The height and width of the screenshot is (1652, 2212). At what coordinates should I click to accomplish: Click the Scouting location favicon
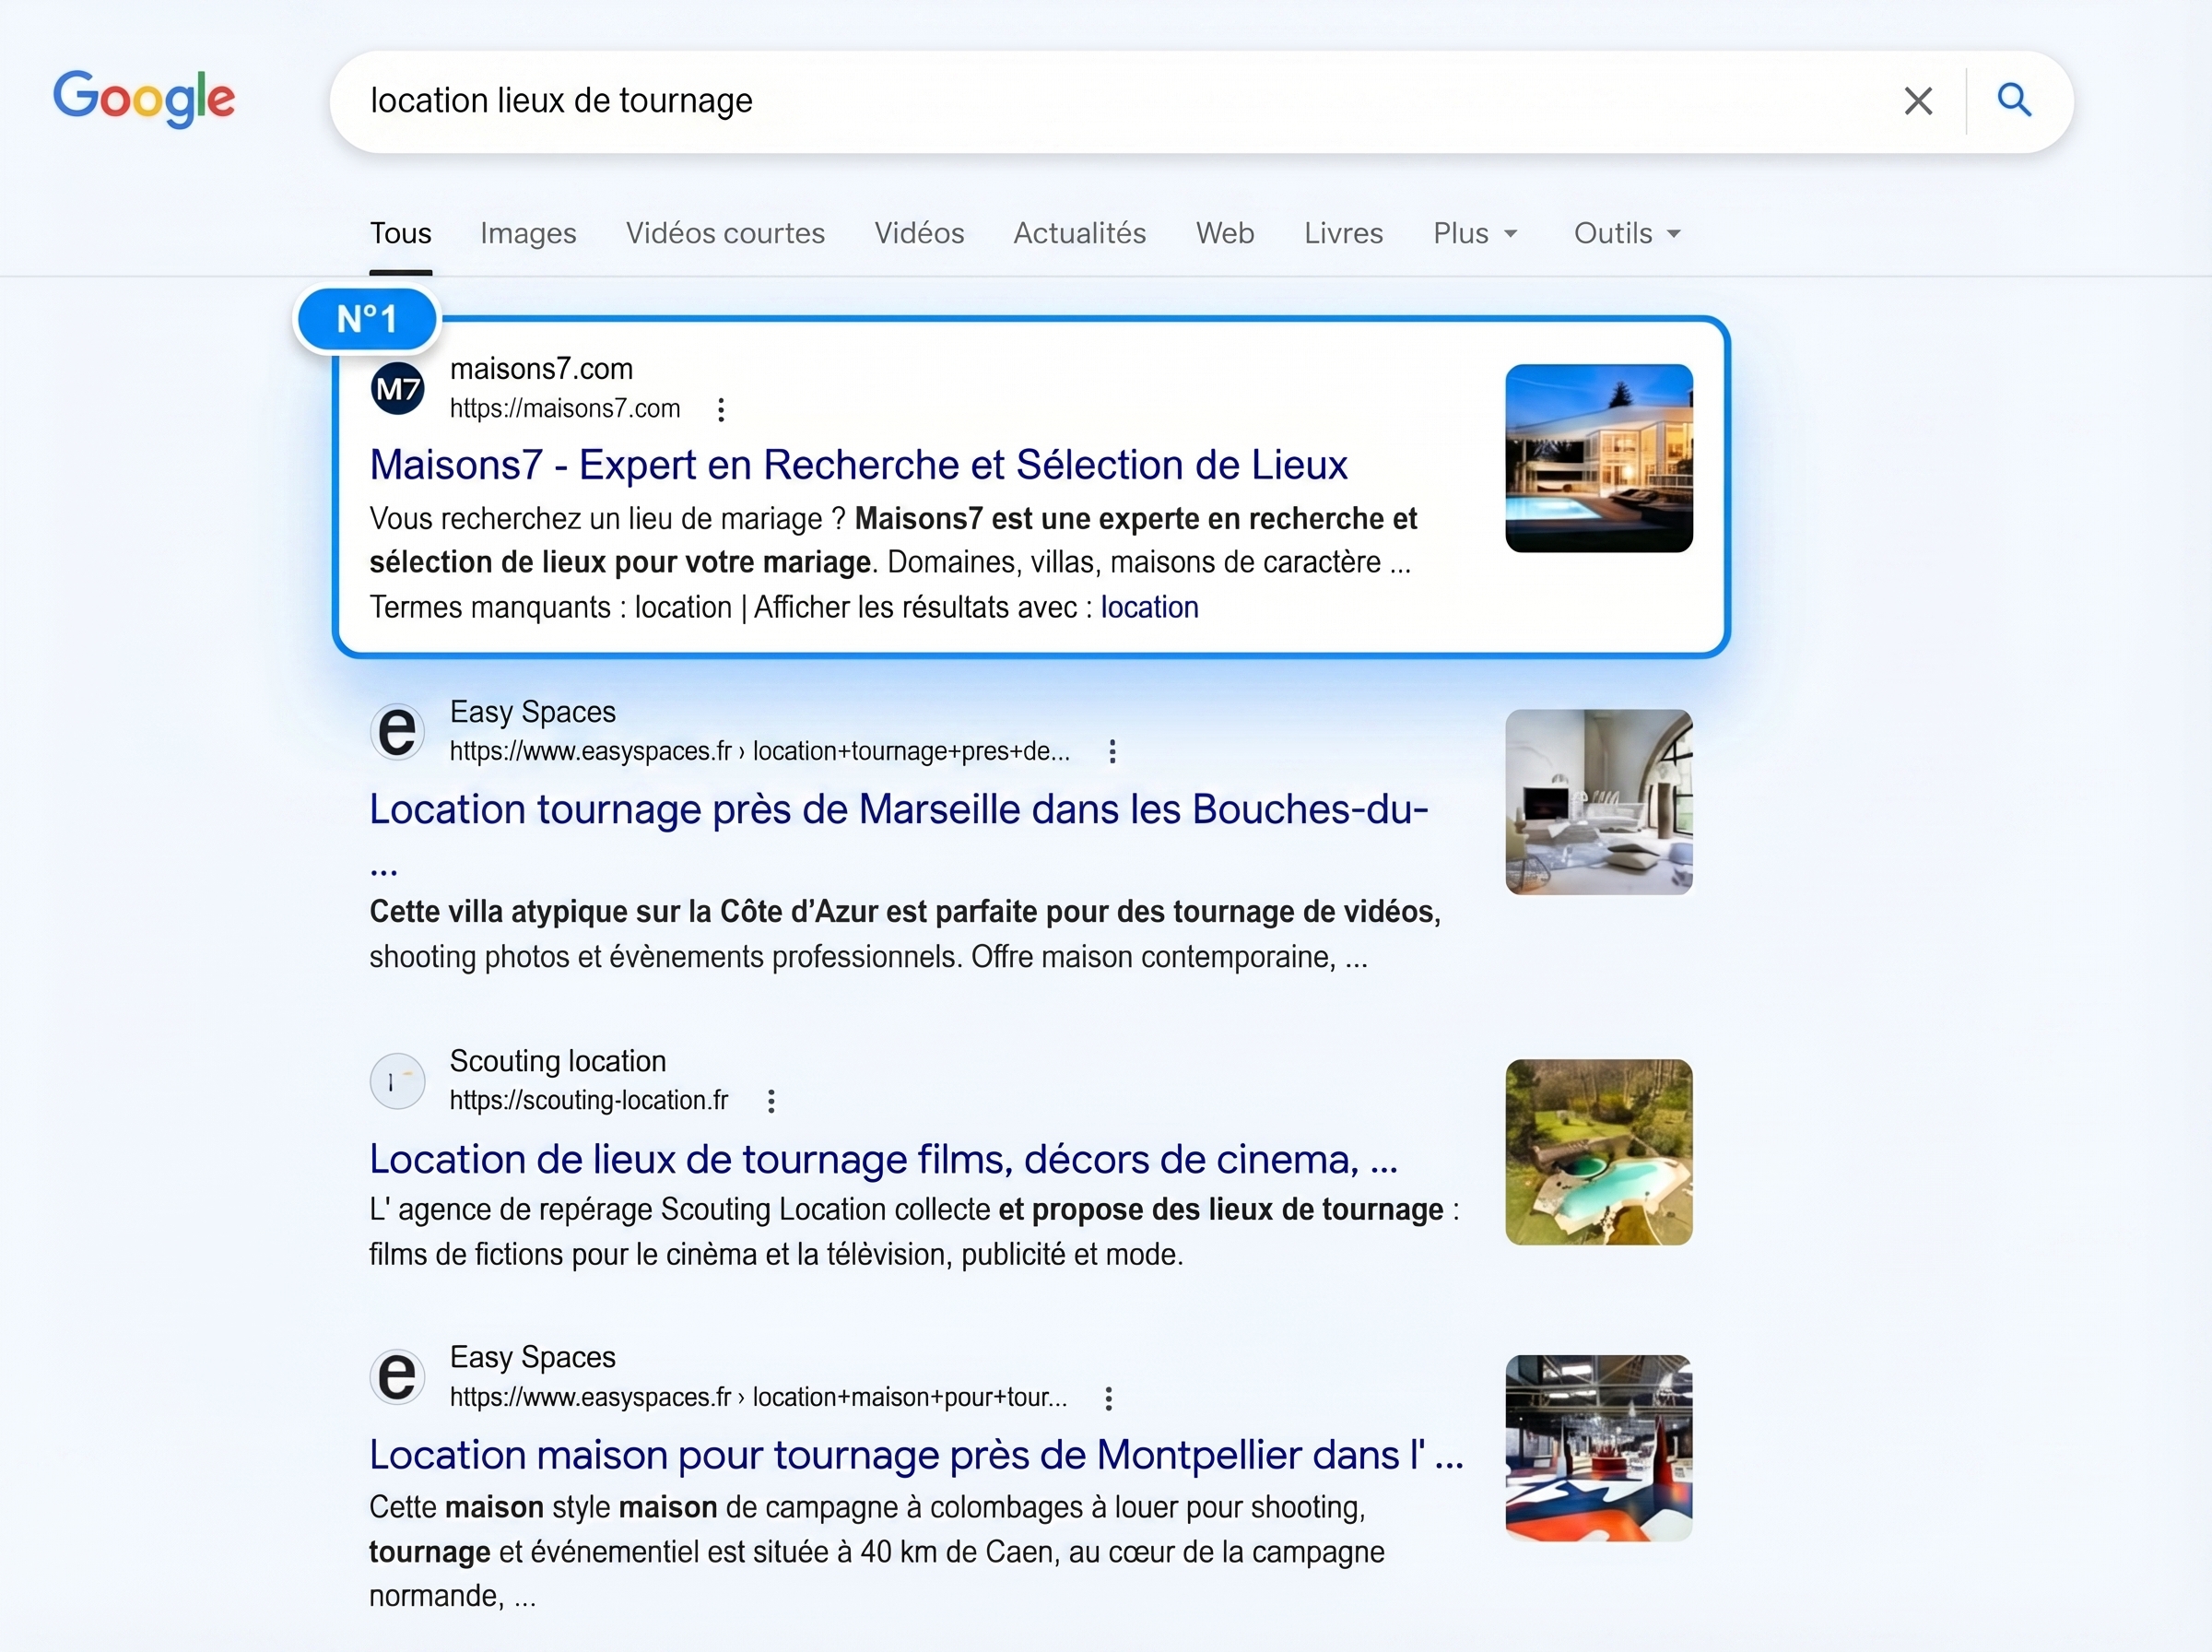click(x=398, y=1081)
